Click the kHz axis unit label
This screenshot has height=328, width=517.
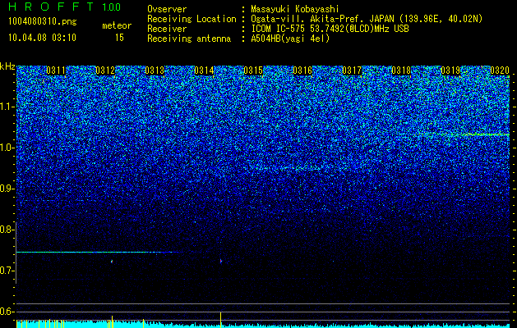tap(7, 66)
